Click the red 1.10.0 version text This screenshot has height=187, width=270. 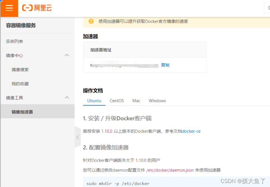coord(107,131)
